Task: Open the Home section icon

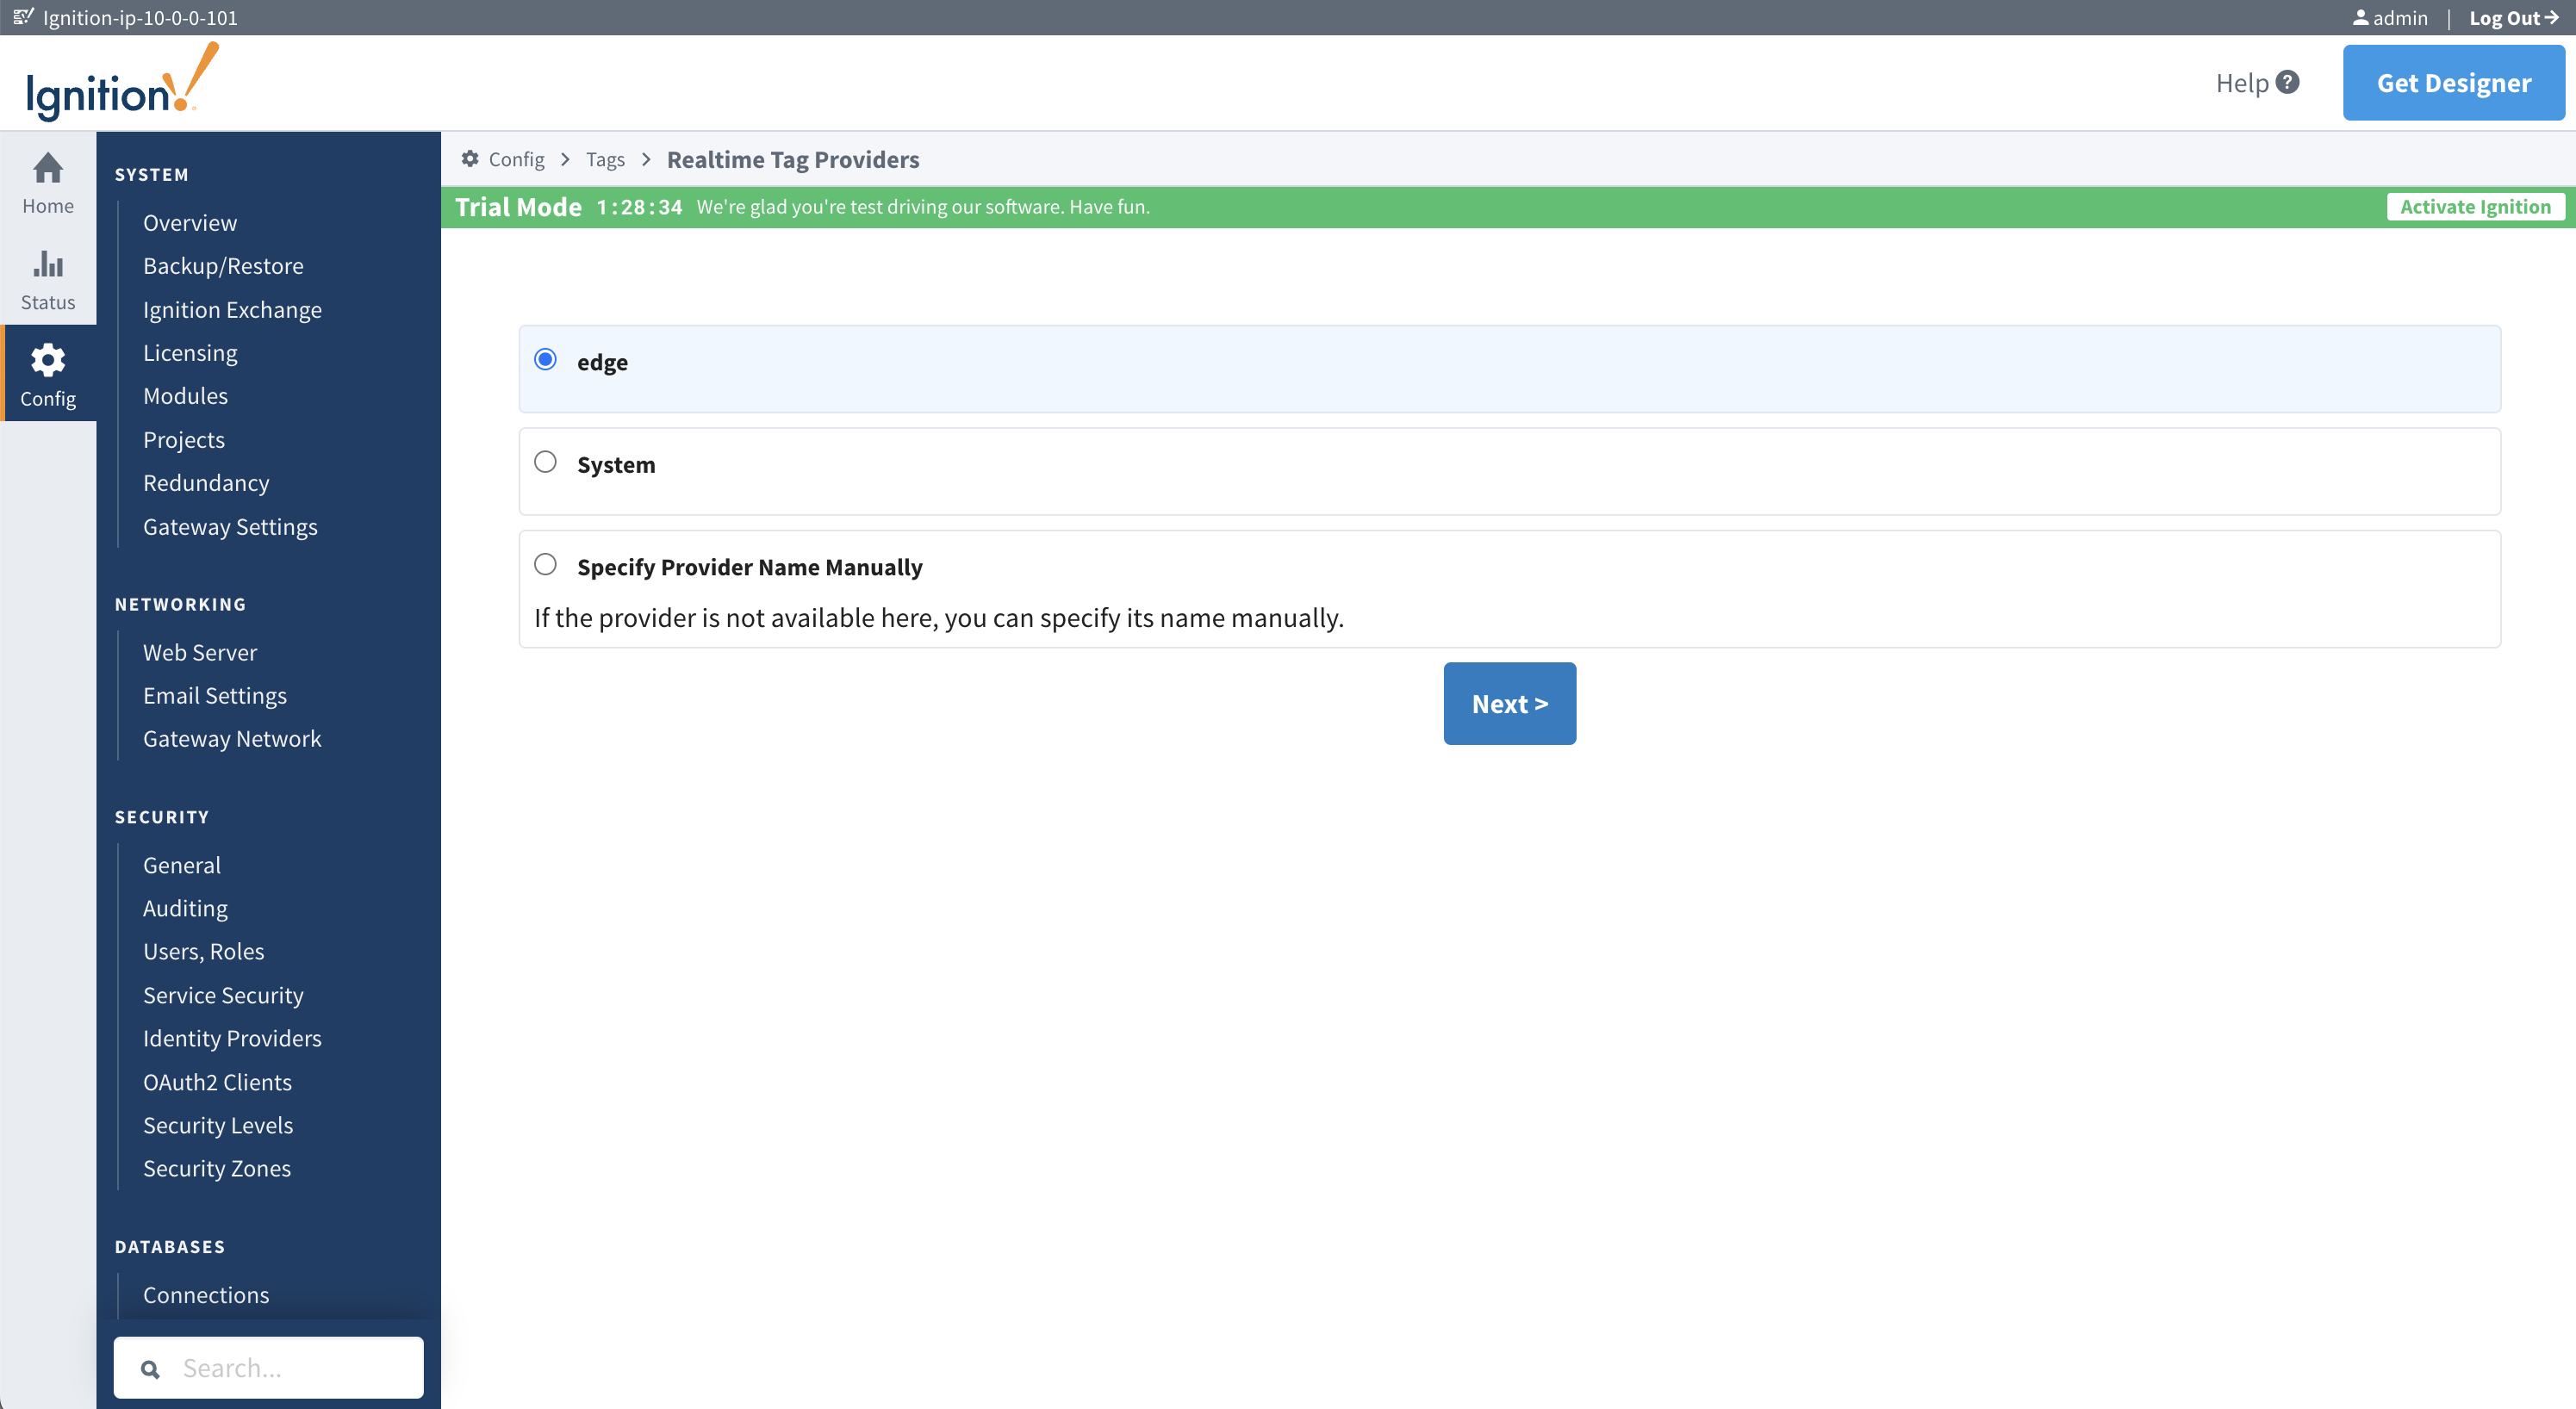Action: pos(47,169)
